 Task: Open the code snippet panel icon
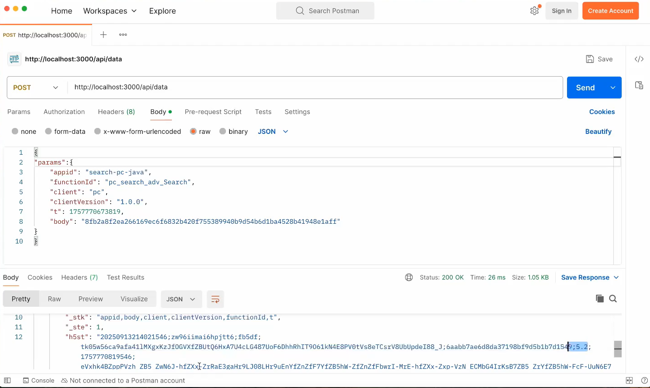[639, 59]
